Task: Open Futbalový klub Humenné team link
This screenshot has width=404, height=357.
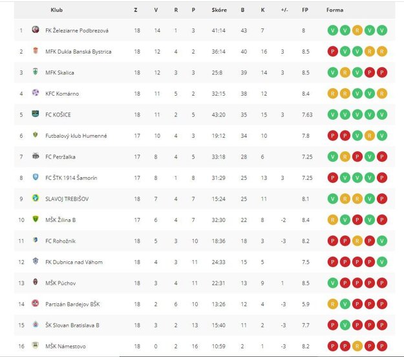Action: point(76,136)
